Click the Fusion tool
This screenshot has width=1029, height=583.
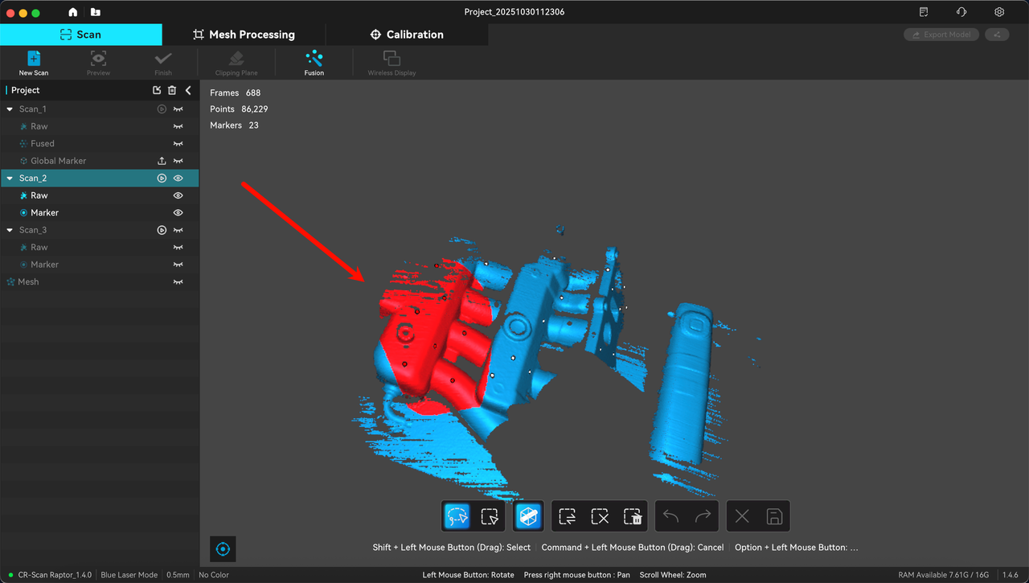tap(314, 62)
